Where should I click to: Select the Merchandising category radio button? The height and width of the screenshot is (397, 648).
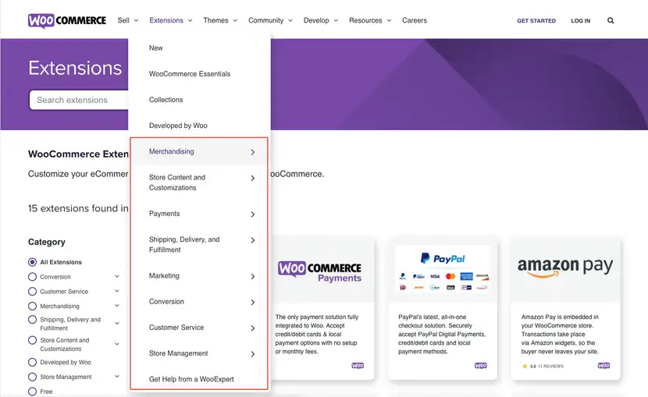pos(32,307)
